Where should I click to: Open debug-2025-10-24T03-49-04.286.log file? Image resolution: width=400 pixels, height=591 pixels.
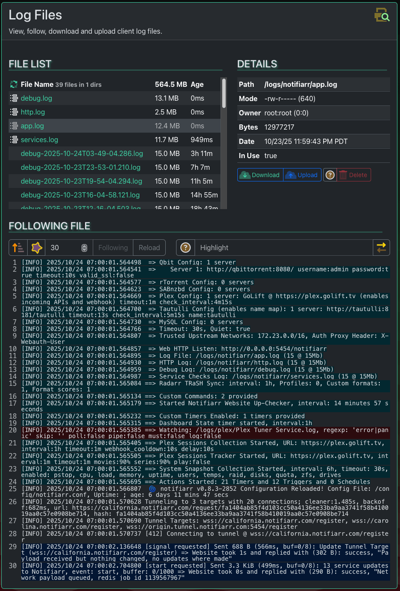[x=82, y=153]
